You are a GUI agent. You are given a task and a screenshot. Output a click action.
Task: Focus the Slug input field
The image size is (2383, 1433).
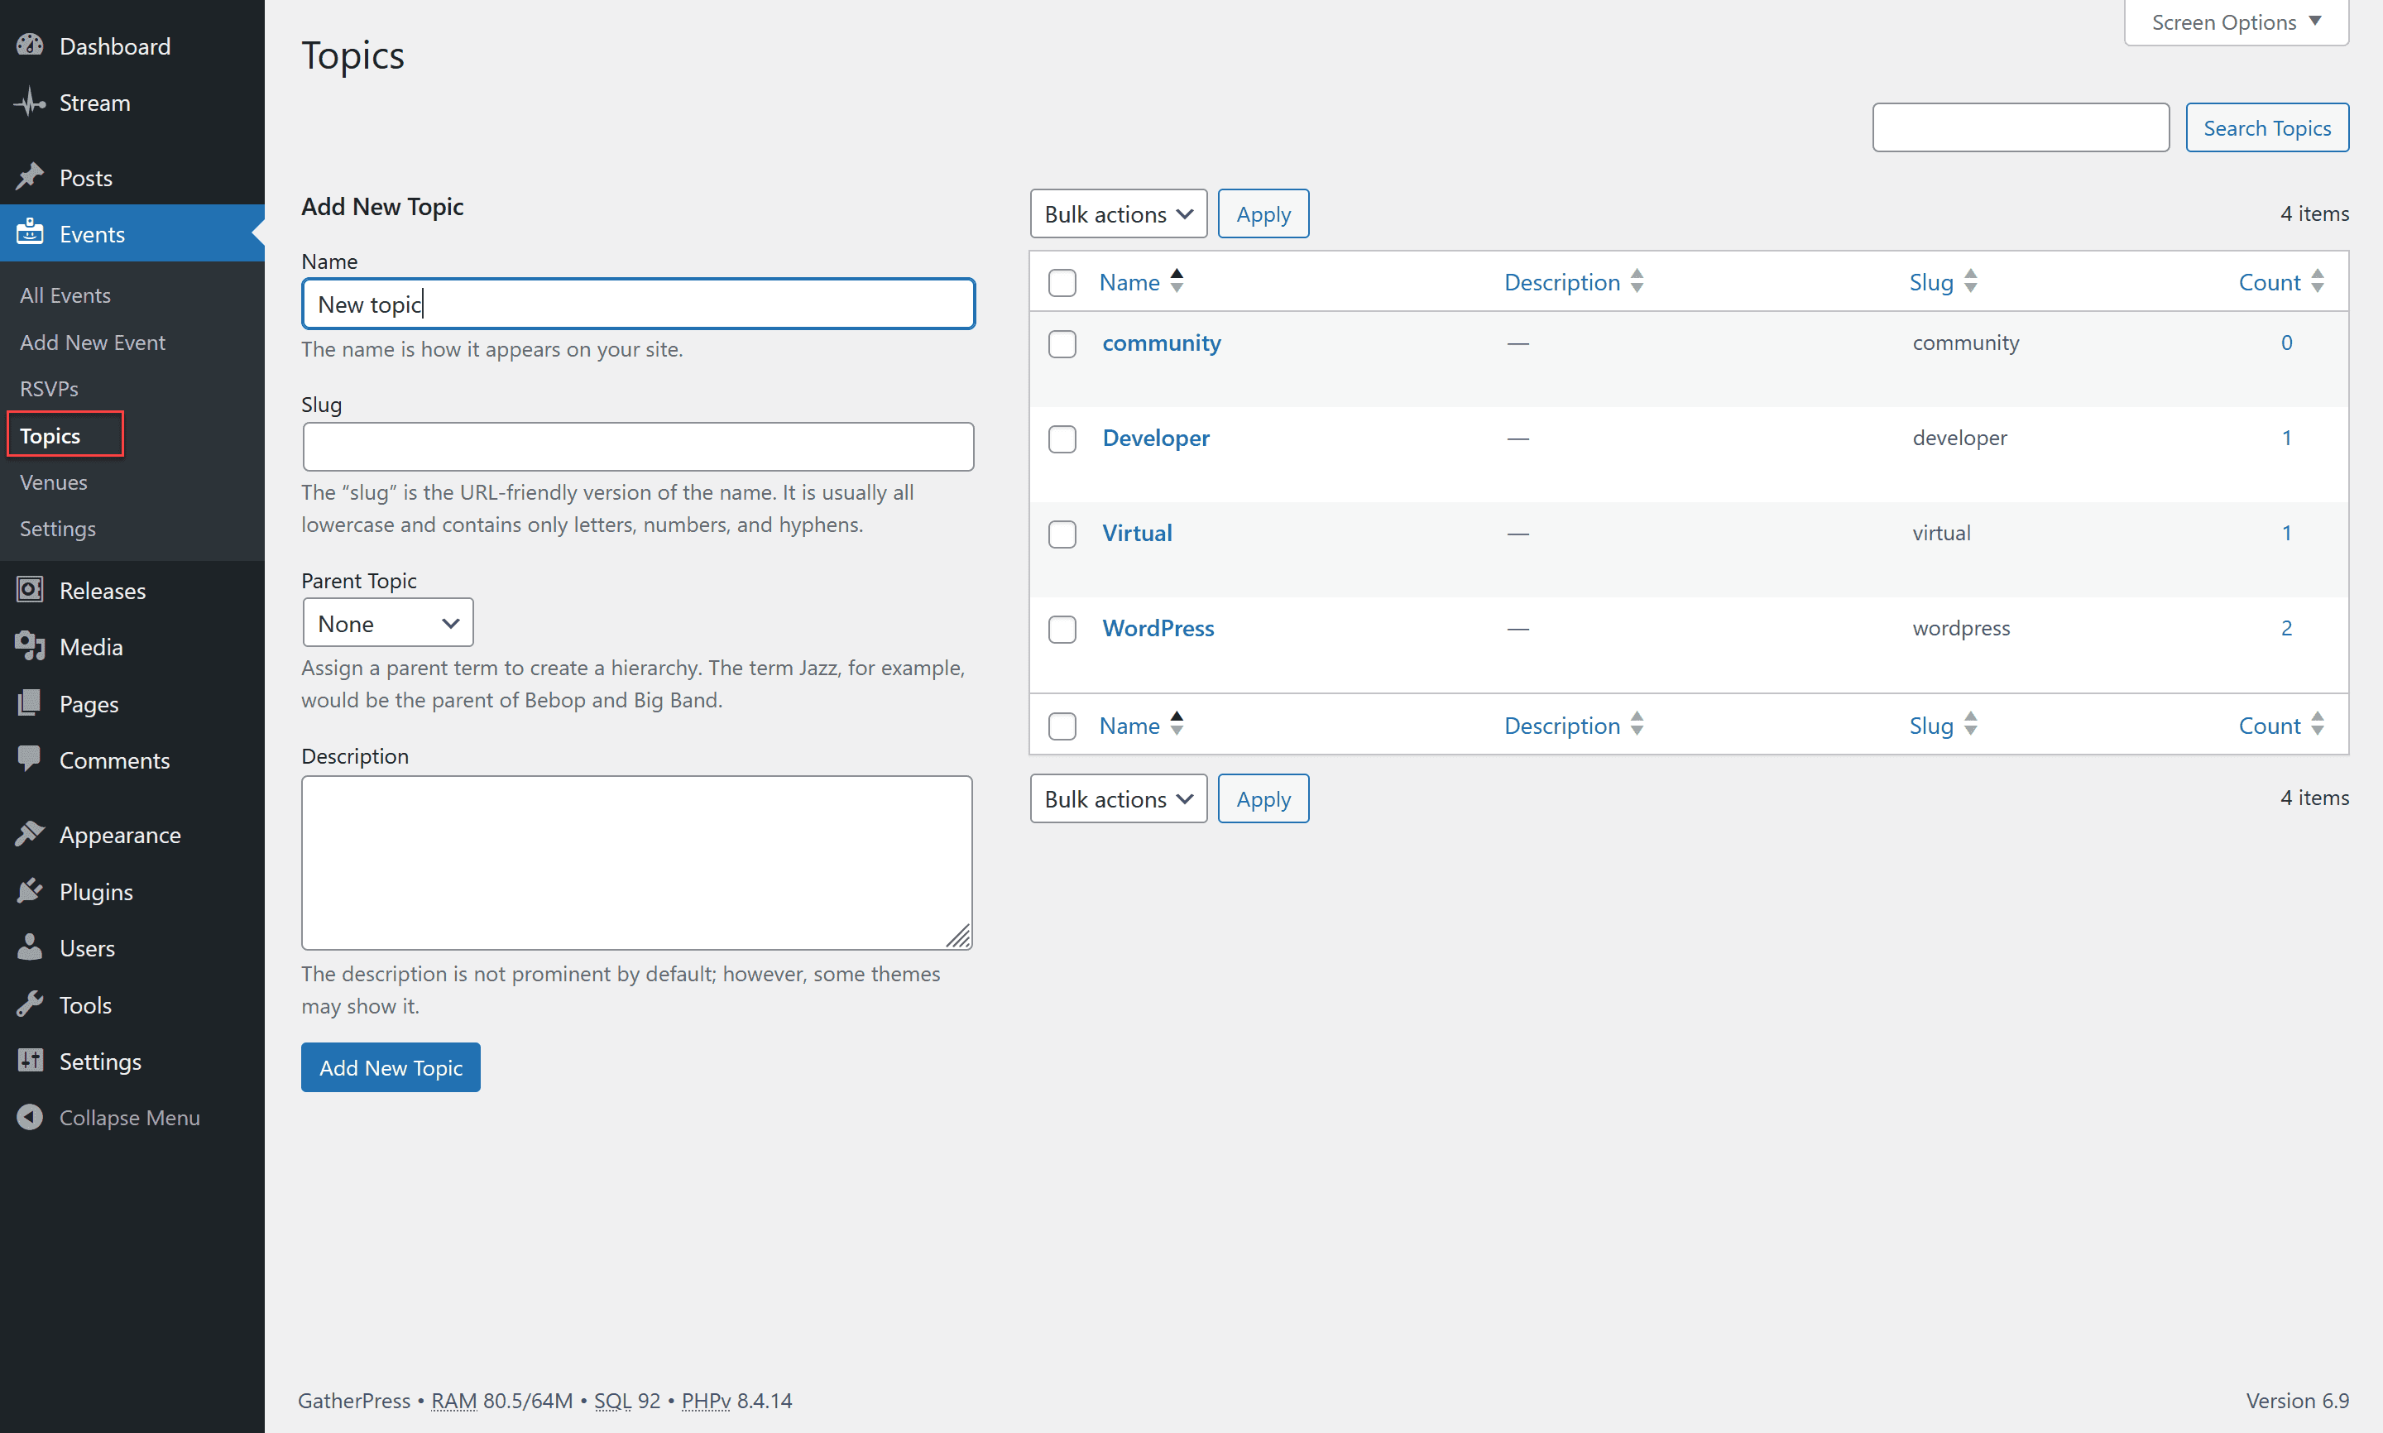(x=638, y=446)
